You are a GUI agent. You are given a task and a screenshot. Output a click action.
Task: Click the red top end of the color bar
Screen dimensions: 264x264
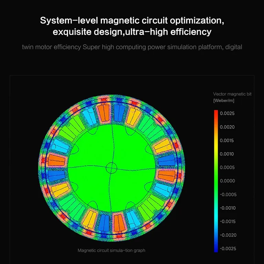(x=216, y=113)
